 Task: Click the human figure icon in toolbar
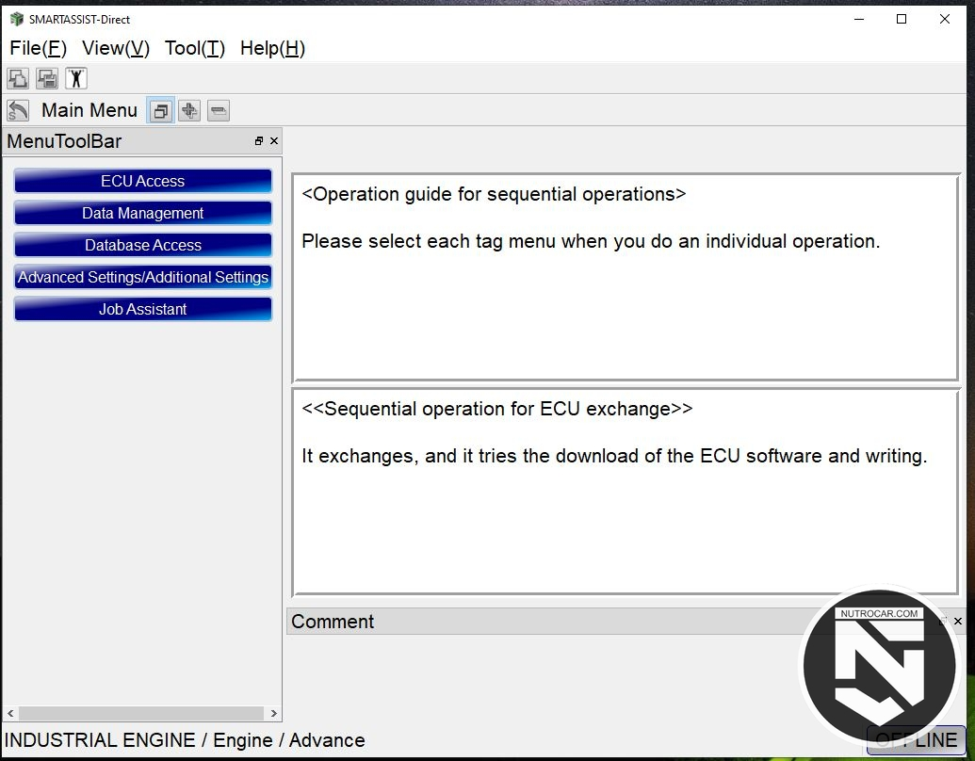(x=76, y=78)
